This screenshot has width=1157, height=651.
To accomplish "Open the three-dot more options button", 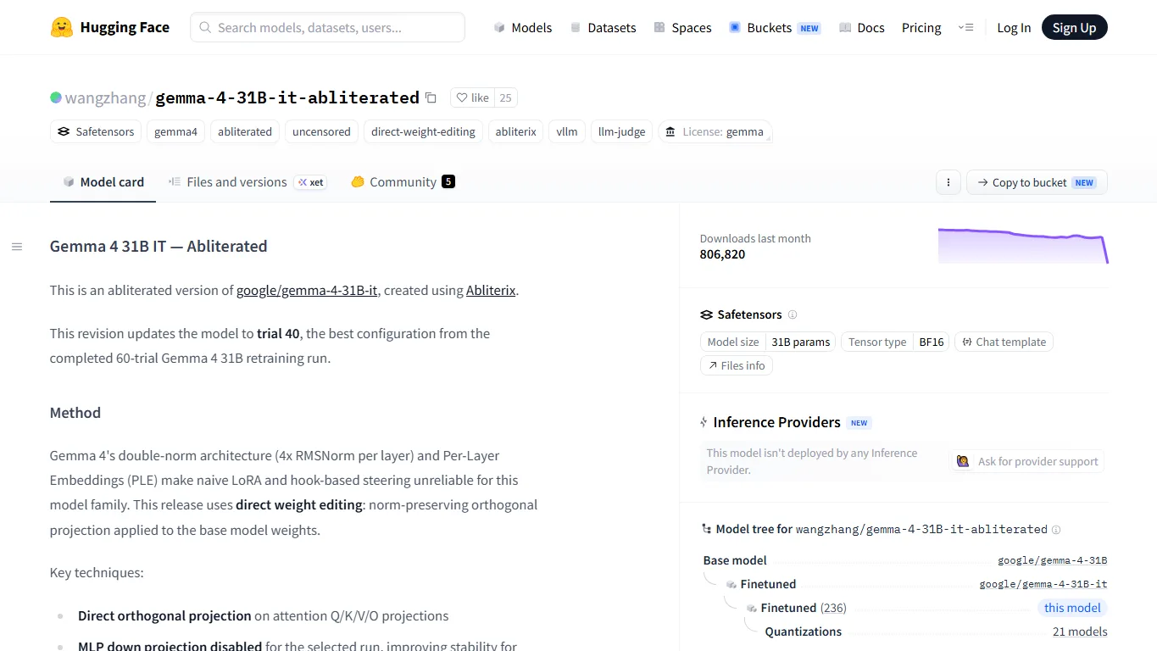I will 948,182.
